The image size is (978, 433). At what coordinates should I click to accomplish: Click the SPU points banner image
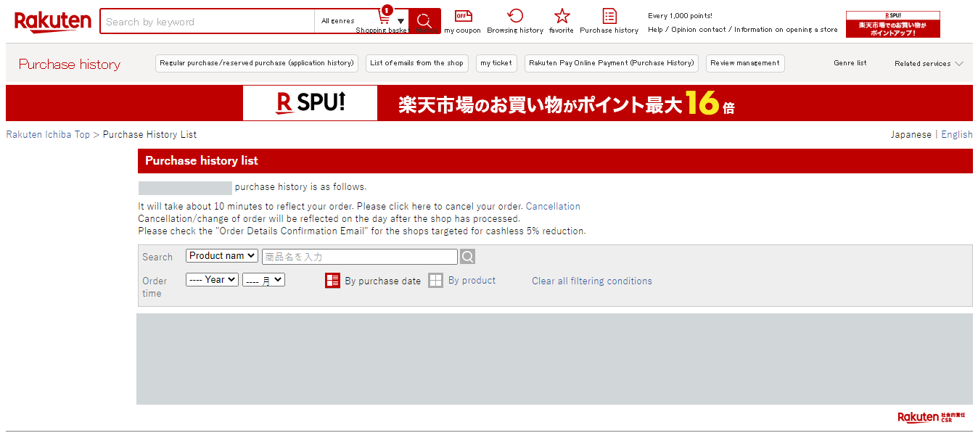tap(489, 103)
